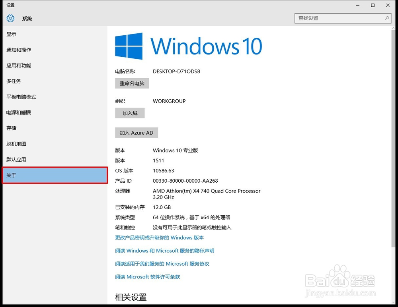Viewport: 398px width, 307px height.
Task: Go to the 多任务 section
Action: click(x=55, y=81)
